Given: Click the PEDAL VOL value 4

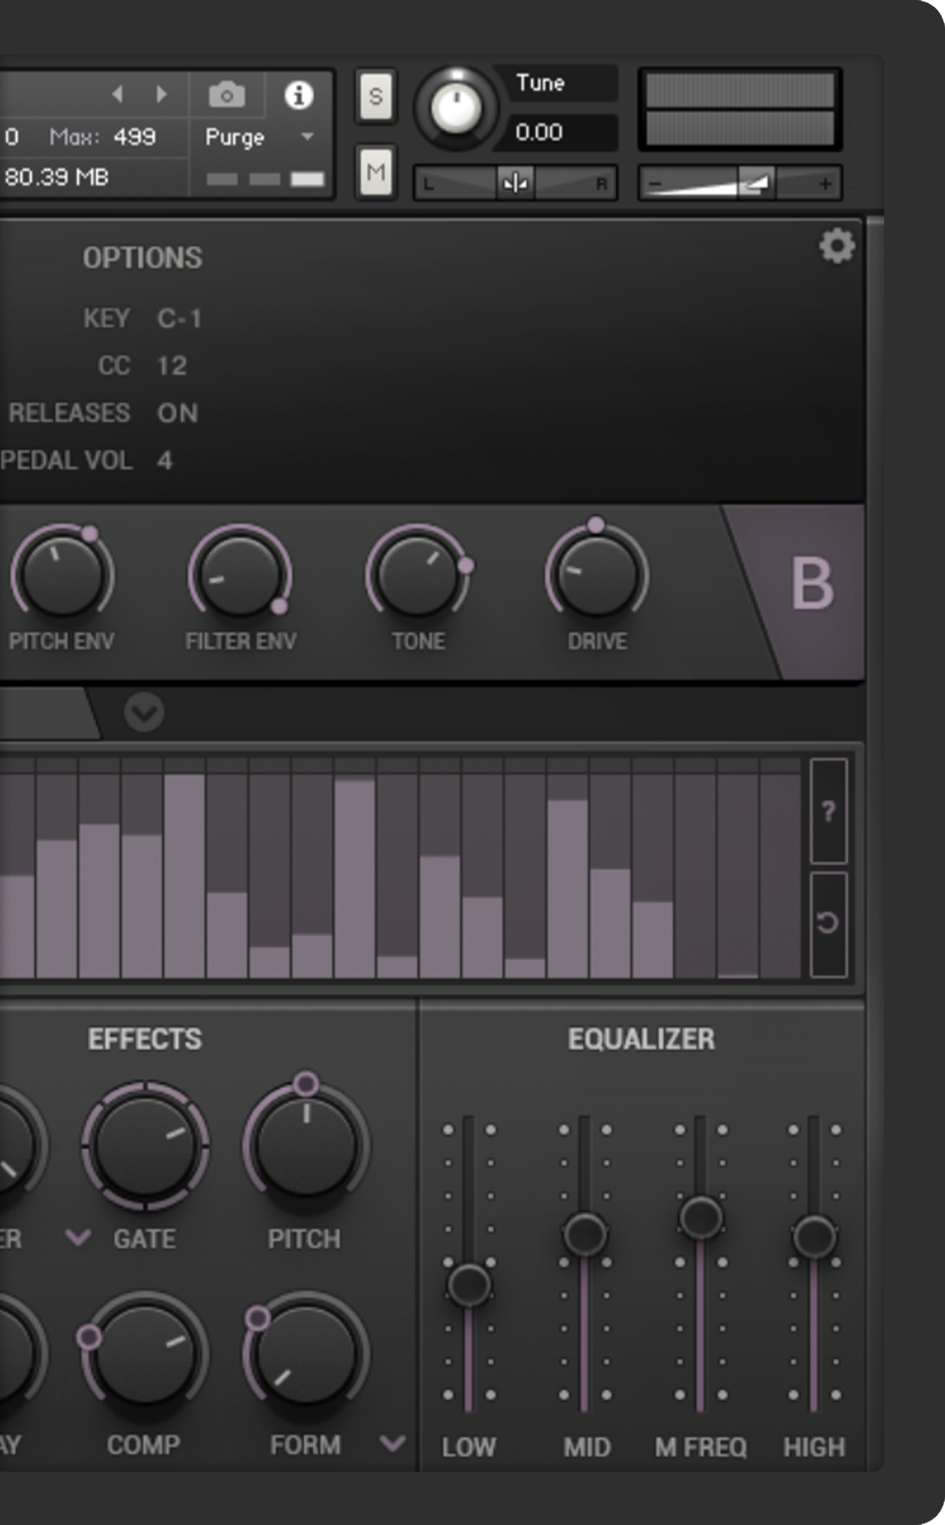Looking at the screenshot, I should pyautogui.click(x=165, y=461).
